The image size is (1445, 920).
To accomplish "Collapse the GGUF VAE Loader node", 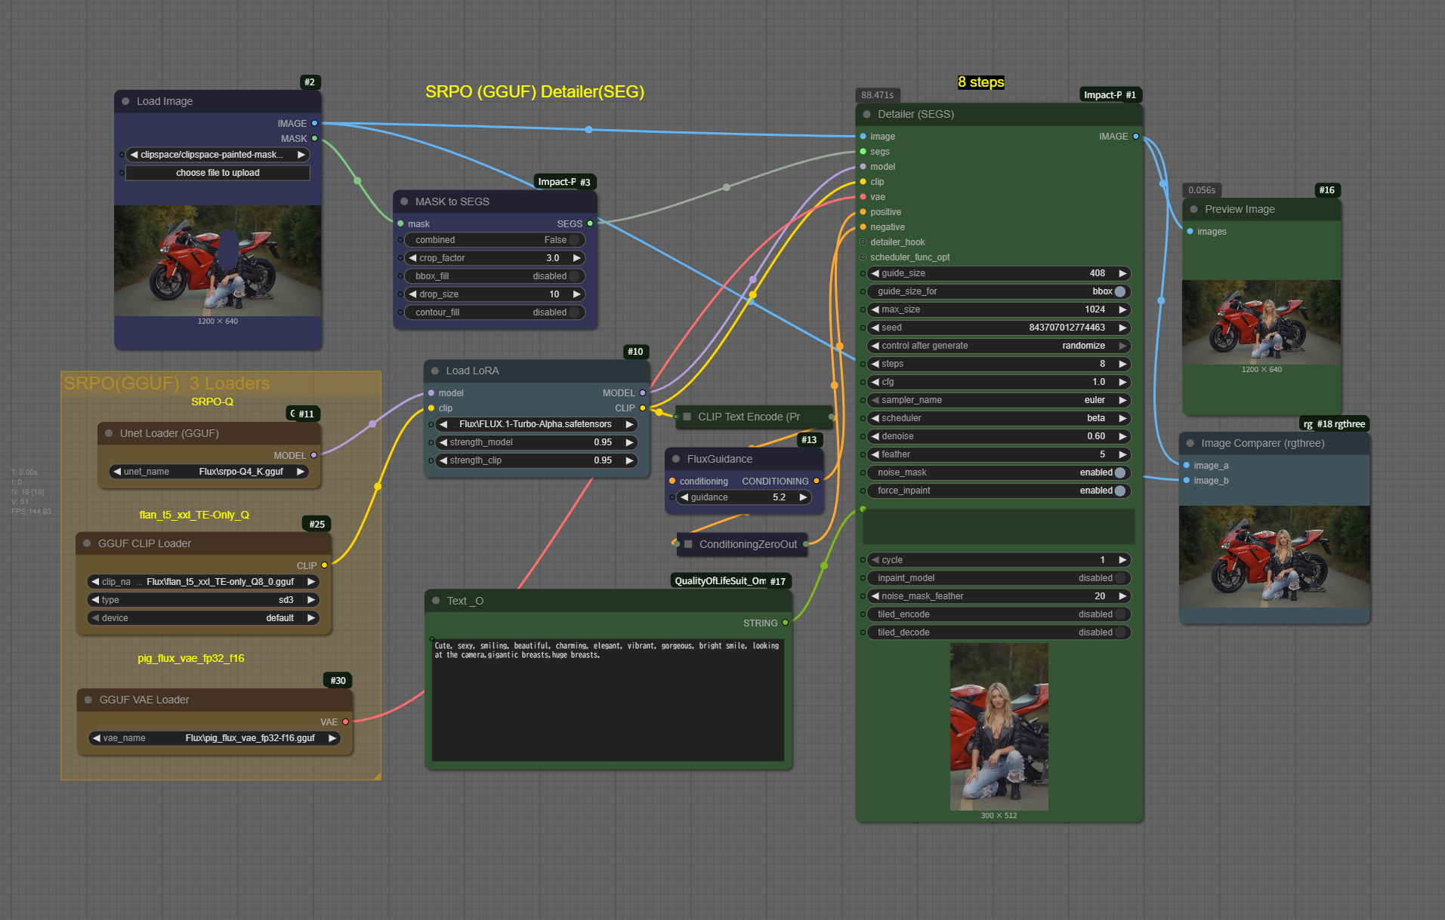I will [88, 700].
